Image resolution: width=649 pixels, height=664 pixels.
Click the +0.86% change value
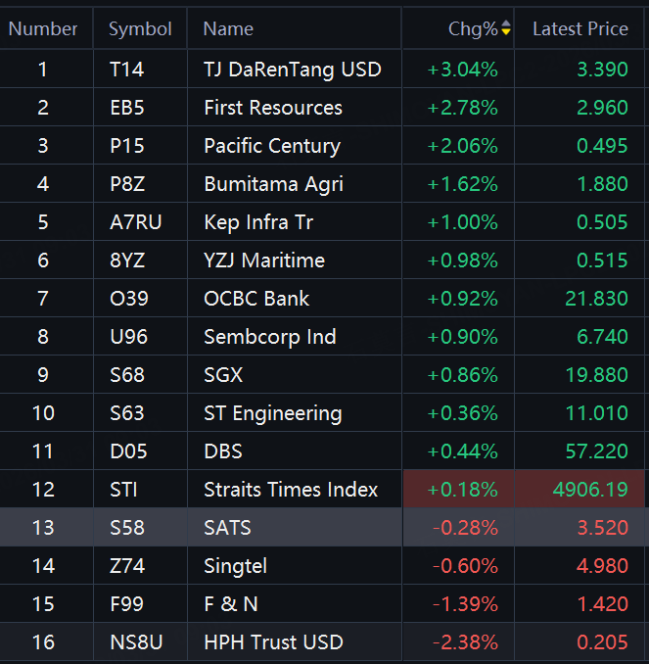click(x=462, y=375)
